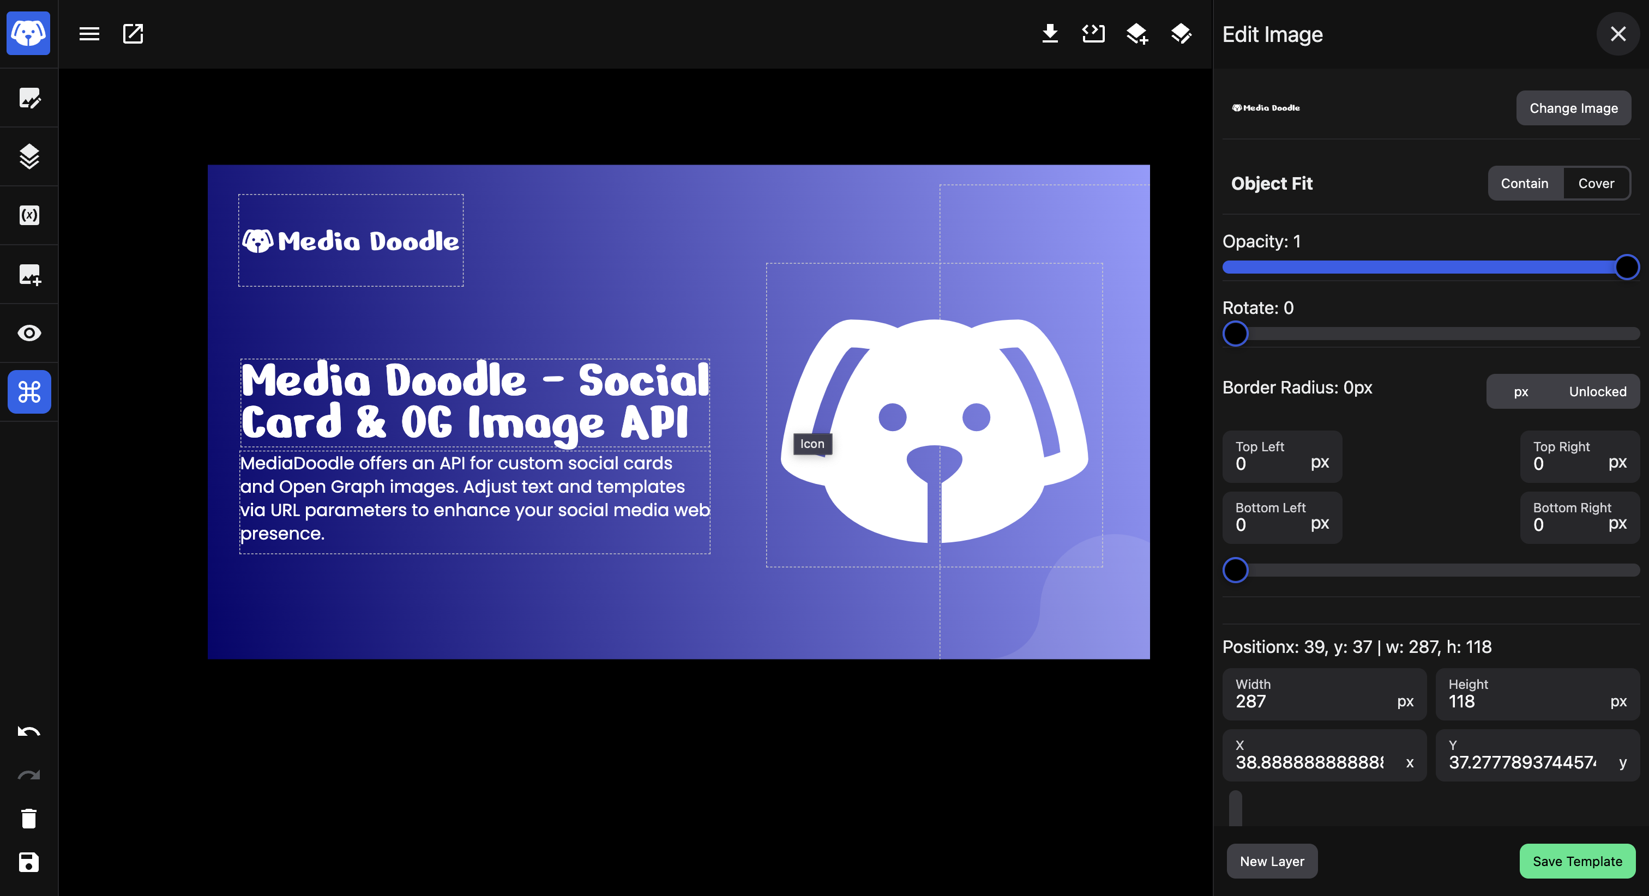This screenshot has width=1649, height=896.
Task: Click the edit layers pencil icon
Action: tap(1181, 33)
